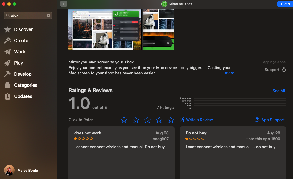Click the Aug 28 review date
This screenshot has width=293, height=179.
pos(162,133)
